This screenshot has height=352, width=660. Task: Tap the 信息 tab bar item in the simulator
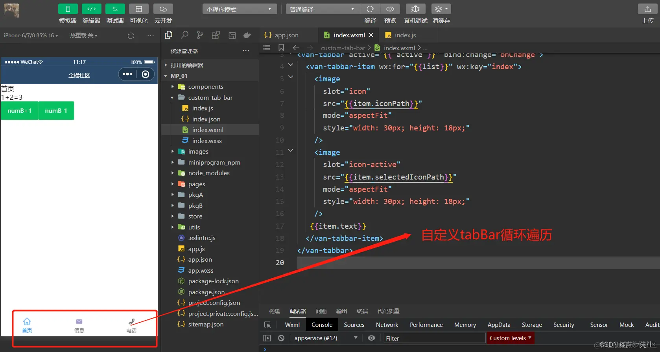tap(79, 325)
